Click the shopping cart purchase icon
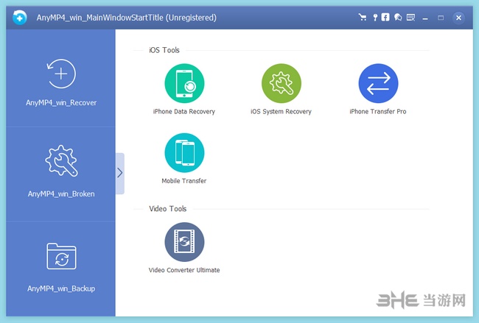This screenshot has width=479, height=323. (x=363, y=18)
